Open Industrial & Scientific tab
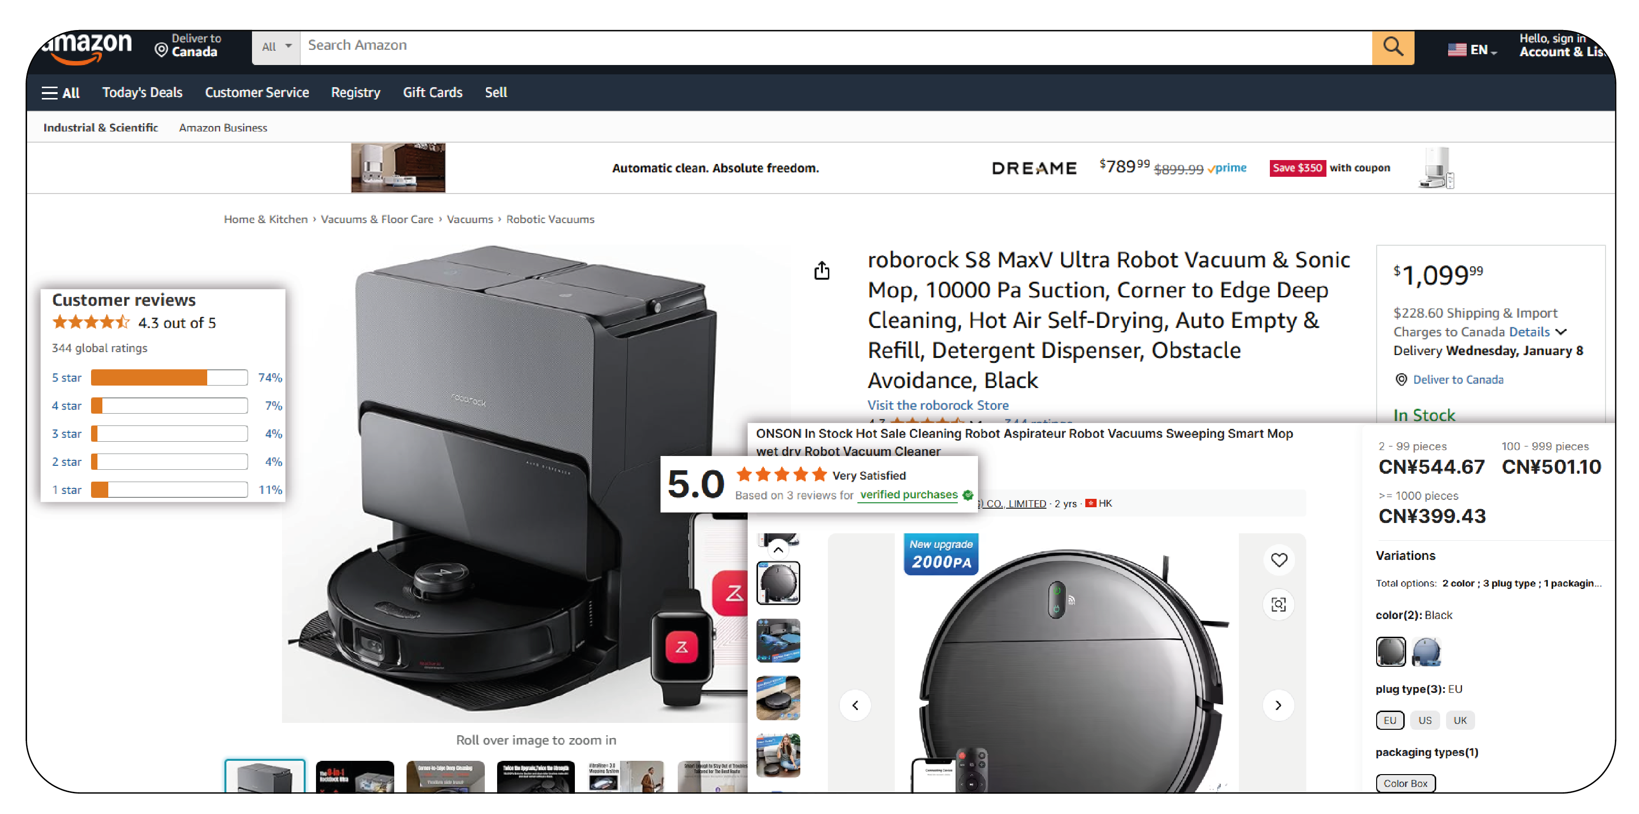This screenshot has width=1639, height=814. [x=100, y=128]
